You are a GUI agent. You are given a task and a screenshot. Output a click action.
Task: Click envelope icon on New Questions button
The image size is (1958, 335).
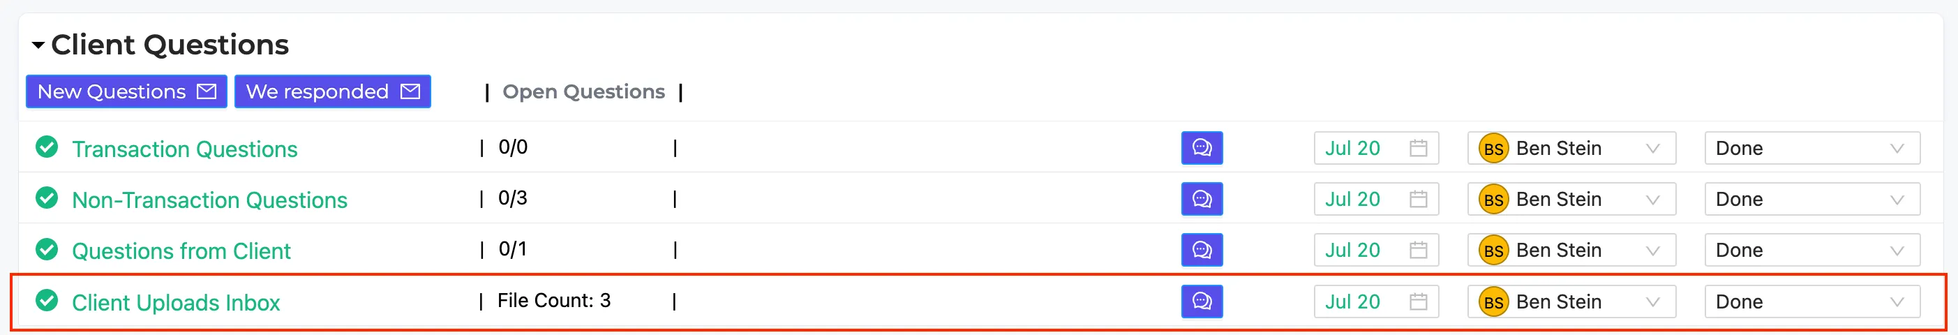click(x=207, y=91)
